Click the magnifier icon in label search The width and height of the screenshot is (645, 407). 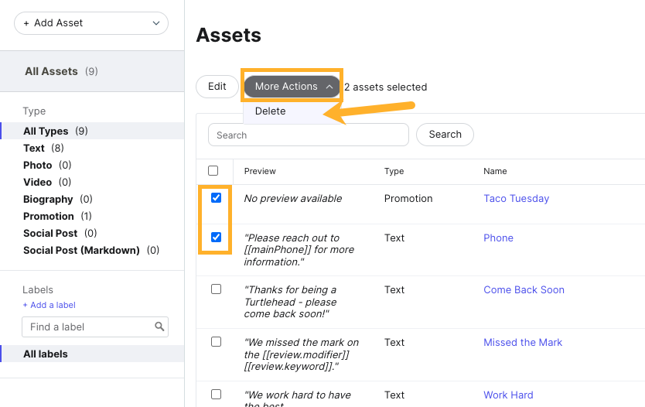pyautogui.click(x=159, y=327)
